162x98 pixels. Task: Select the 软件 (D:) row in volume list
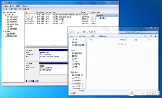(60, 19)
